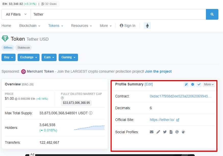Open the email social profile icon
The image size is (223, 156).
[152, 132]
